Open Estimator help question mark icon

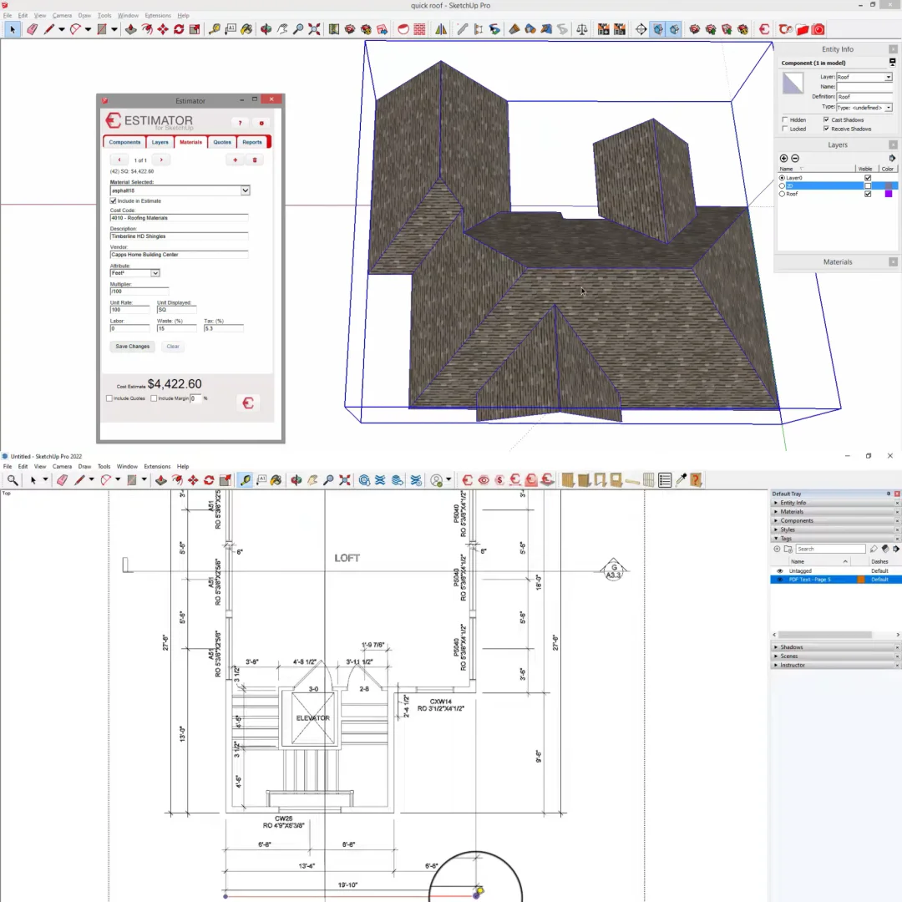[x=239, y=123]
